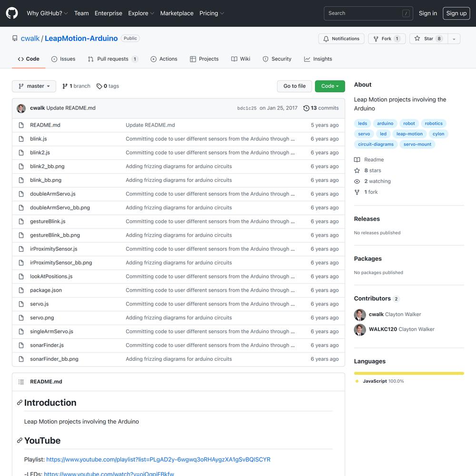Open the master branch dropdown
Image resolution: width=476 pixels, height=476 pixels.
coord(34,86)
